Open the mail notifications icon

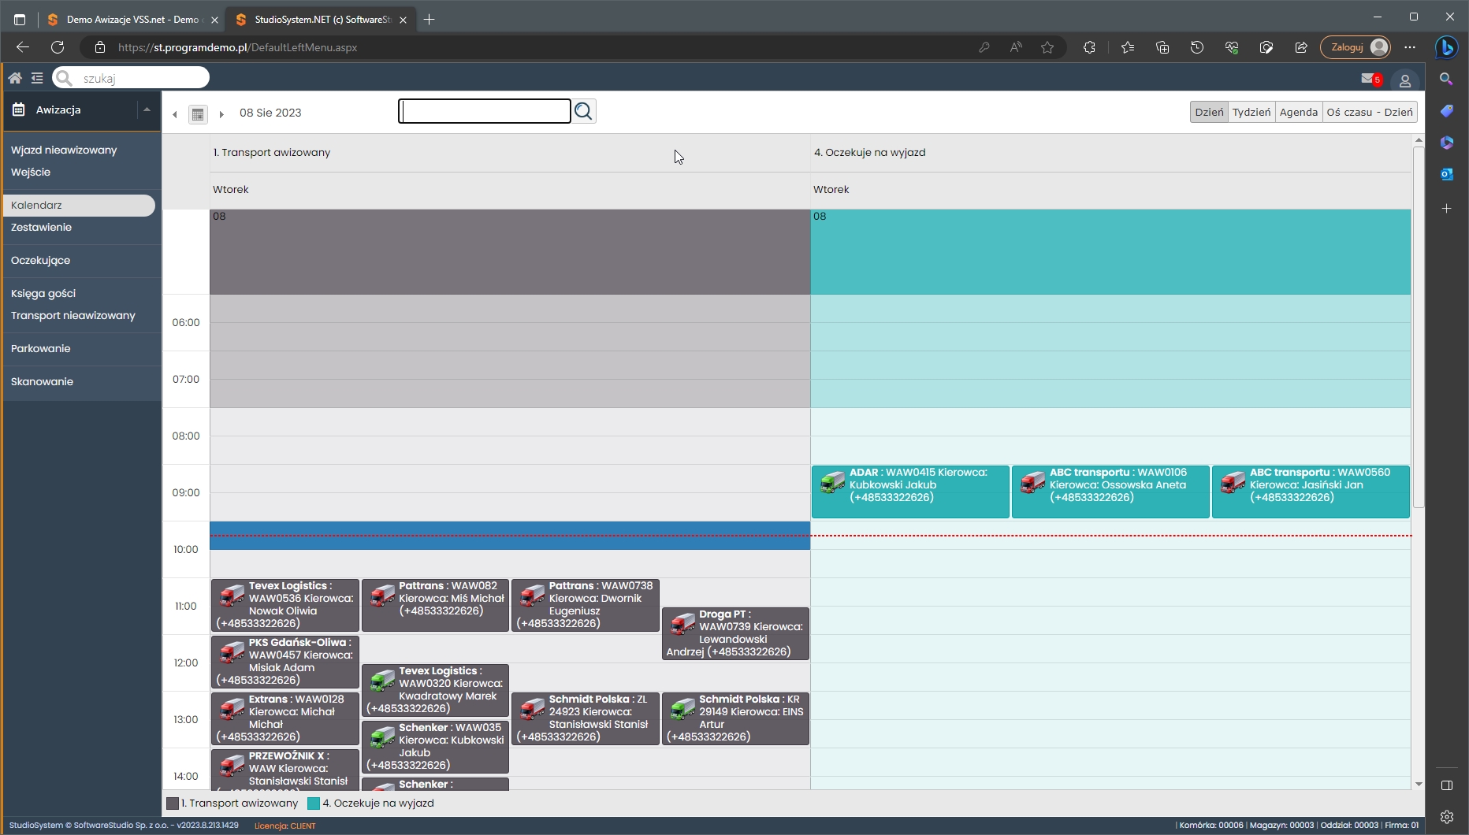pyautogui.click(x=1369, y=79)
